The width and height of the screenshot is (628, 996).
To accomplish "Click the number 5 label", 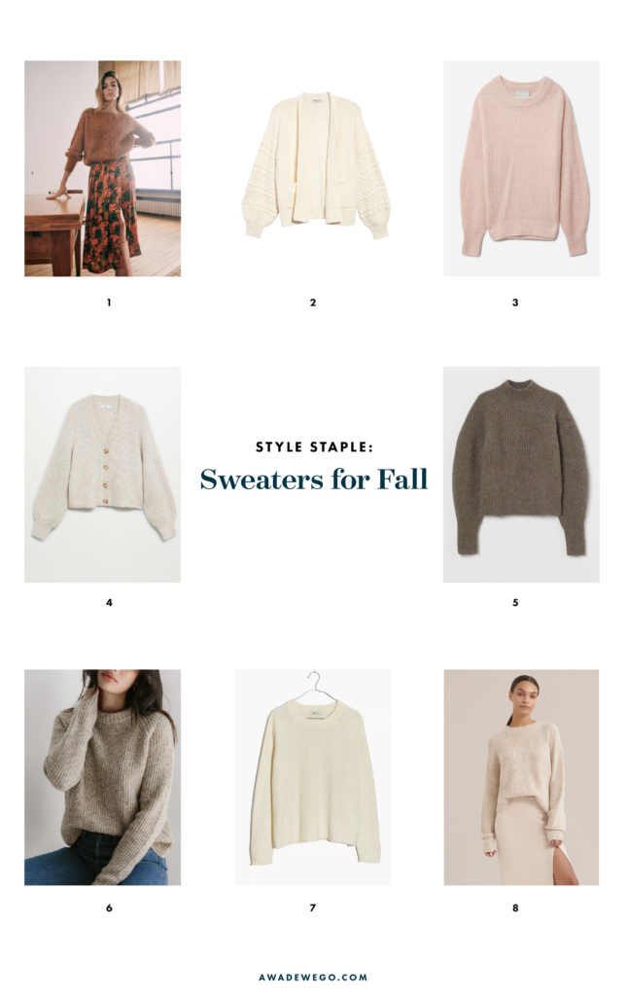I will [x=515, y=602].
